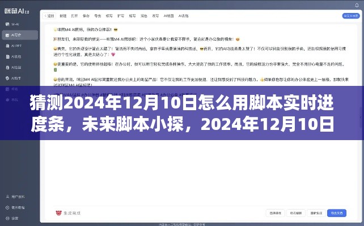Open AI绘图 from the top toolbar

[168, 16]
